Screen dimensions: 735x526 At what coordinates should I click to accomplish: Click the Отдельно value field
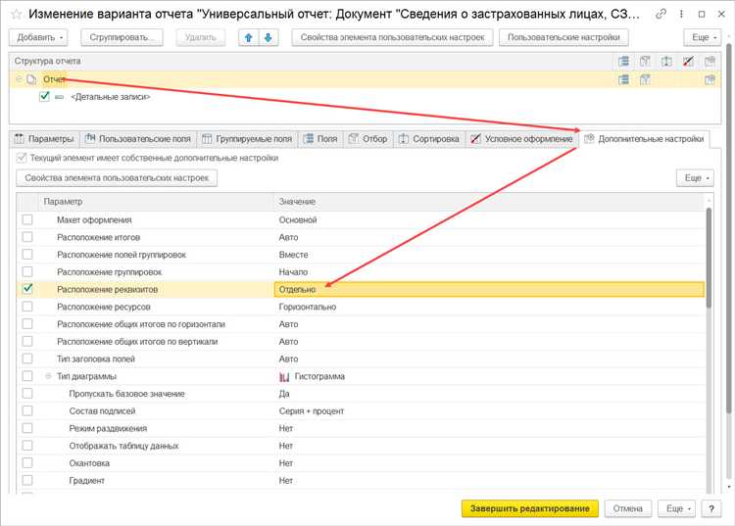[488, 289]
